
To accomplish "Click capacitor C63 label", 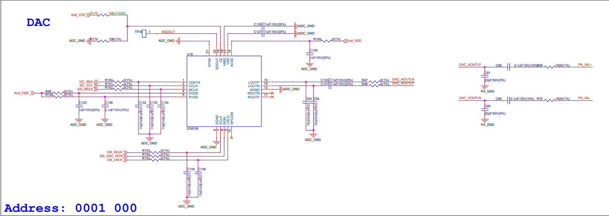I will [x=309, y=99].
